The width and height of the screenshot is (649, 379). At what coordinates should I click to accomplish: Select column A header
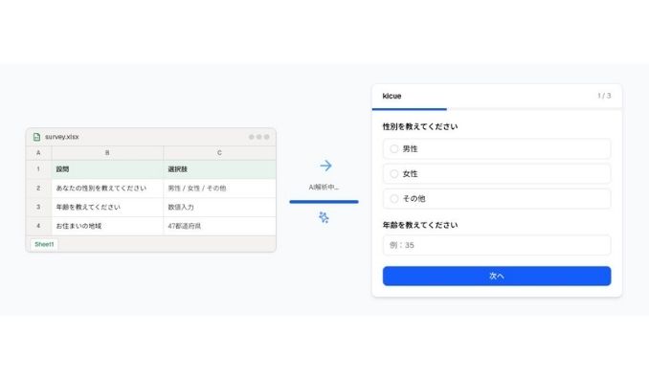(x=38, y=153)
